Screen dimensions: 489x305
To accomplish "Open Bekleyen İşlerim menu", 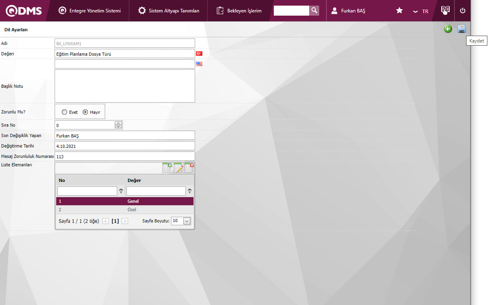I will tap(239, 11).
